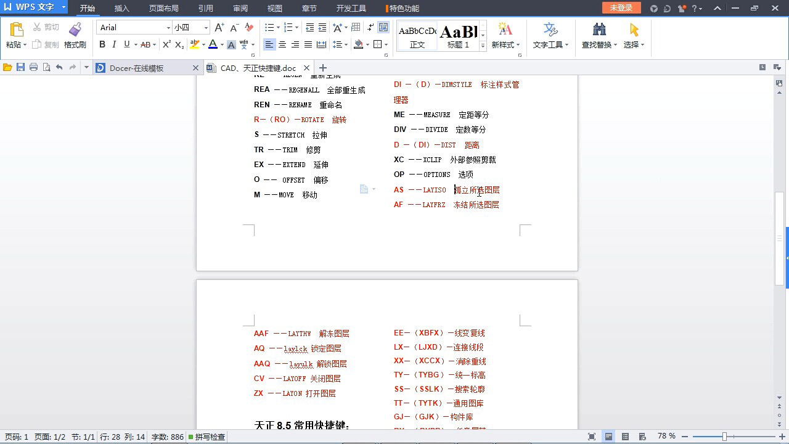
Task: Expand the styles gallery more arrow
Action: tap(483, 46)
